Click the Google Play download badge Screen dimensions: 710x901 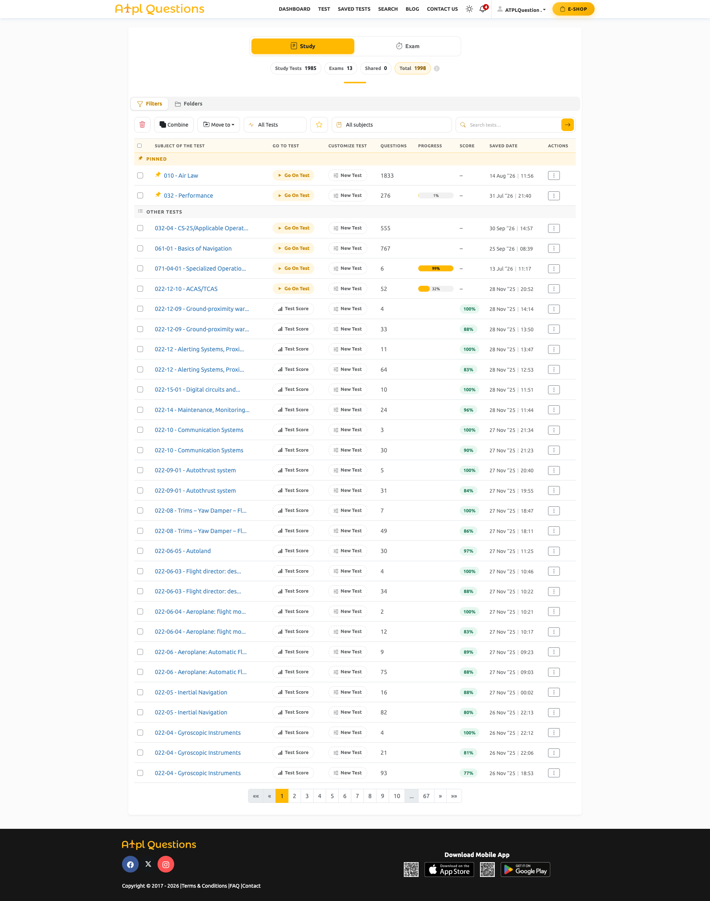[x=525, y=870]
